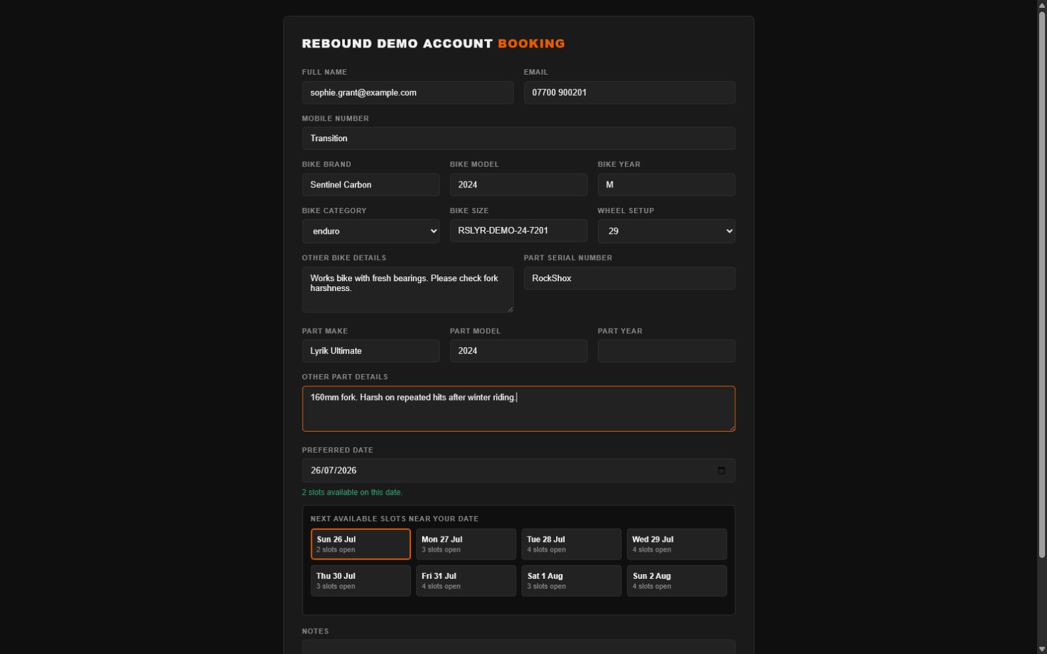Click the Notes textarea at bottom

519,647
